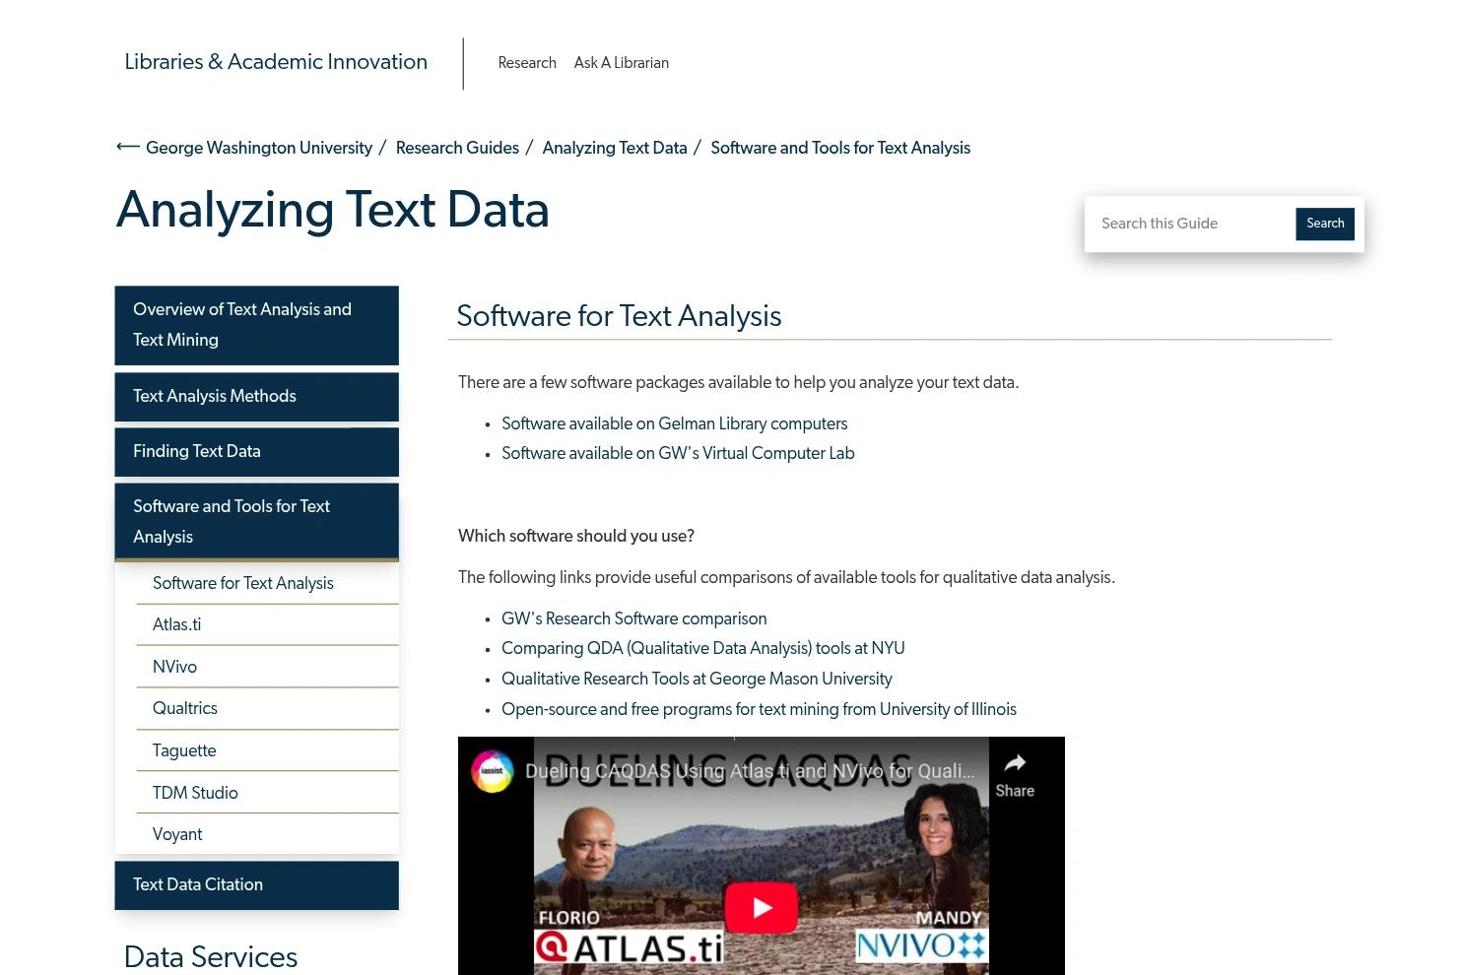Open GW's Research Software comparison link

point(633,619)
